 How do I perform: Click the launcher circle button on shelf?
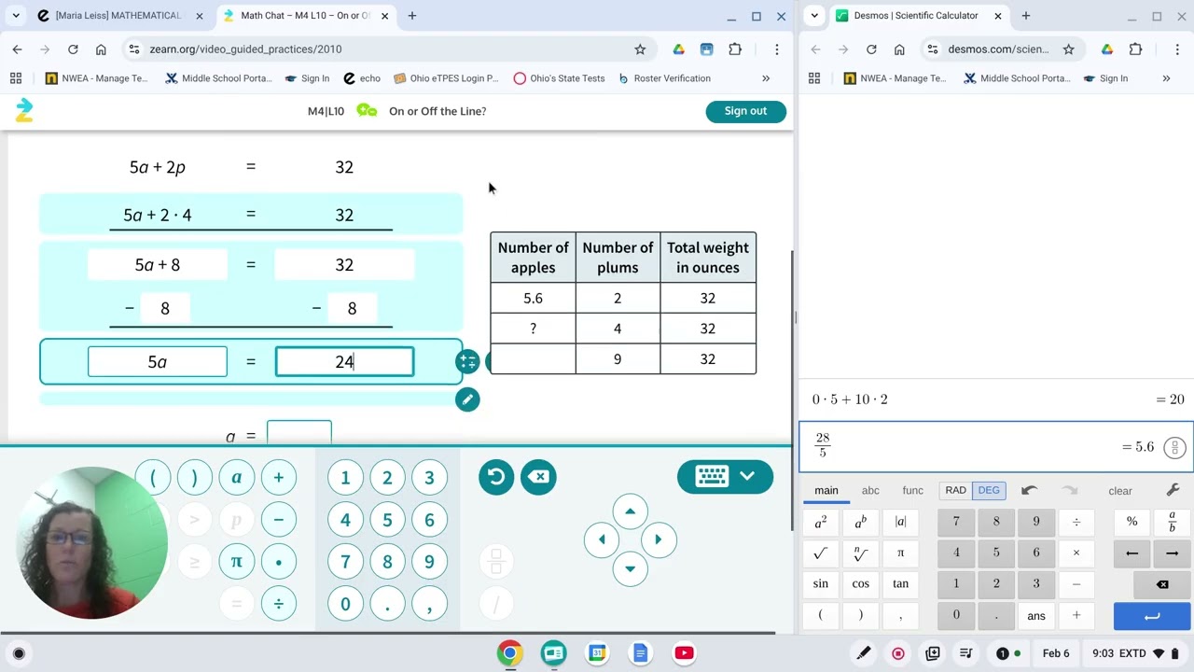[19, 653]
